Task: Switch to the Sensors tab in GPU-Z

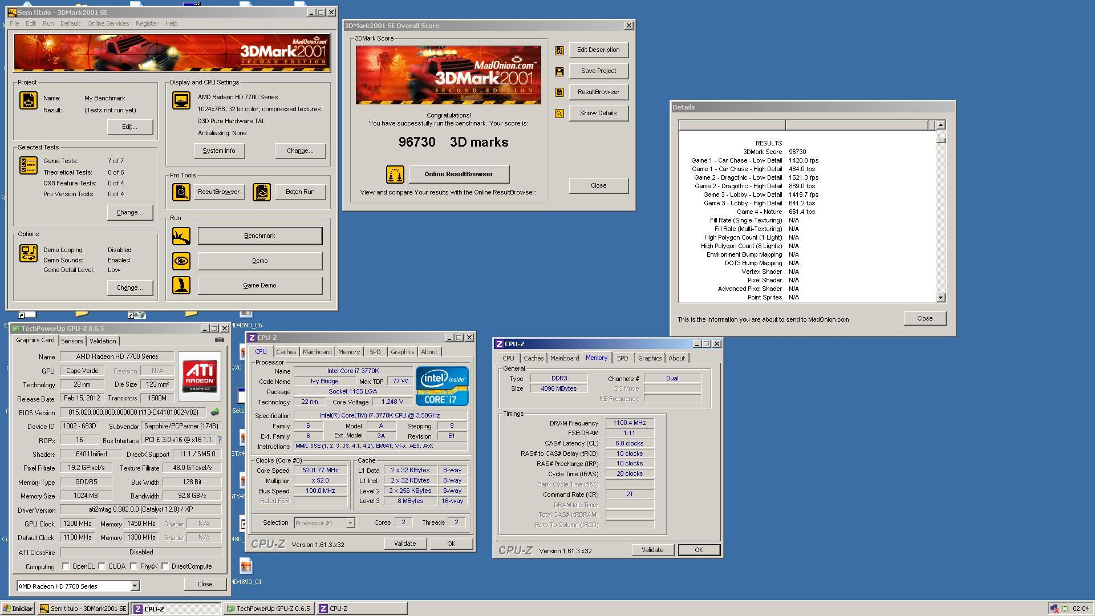Action: point(72,341)
